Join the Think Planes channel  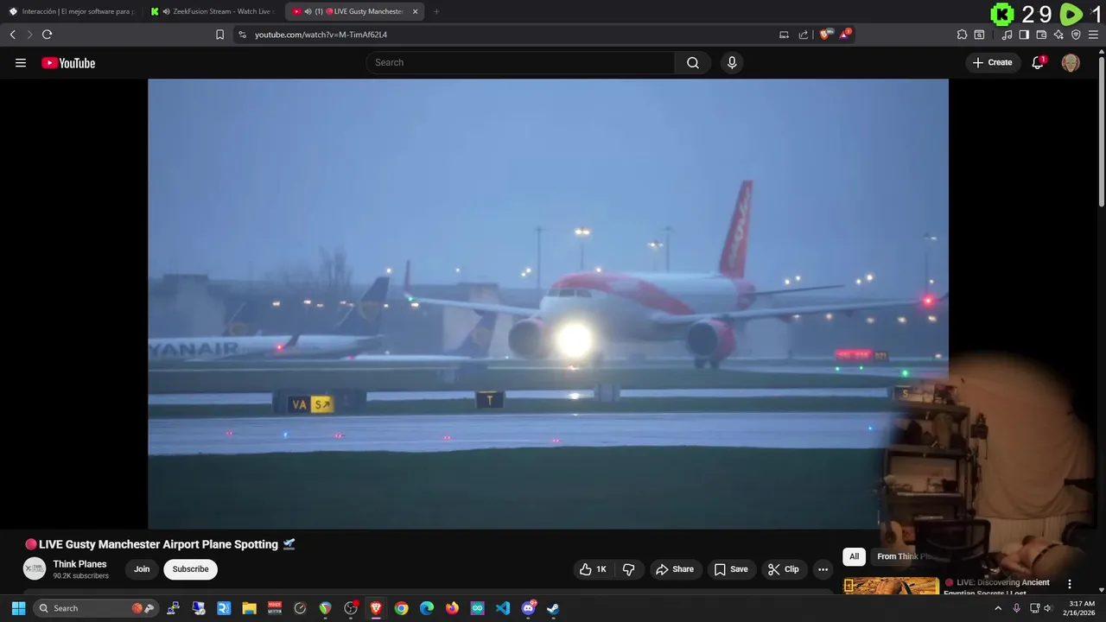click(142, 569)
